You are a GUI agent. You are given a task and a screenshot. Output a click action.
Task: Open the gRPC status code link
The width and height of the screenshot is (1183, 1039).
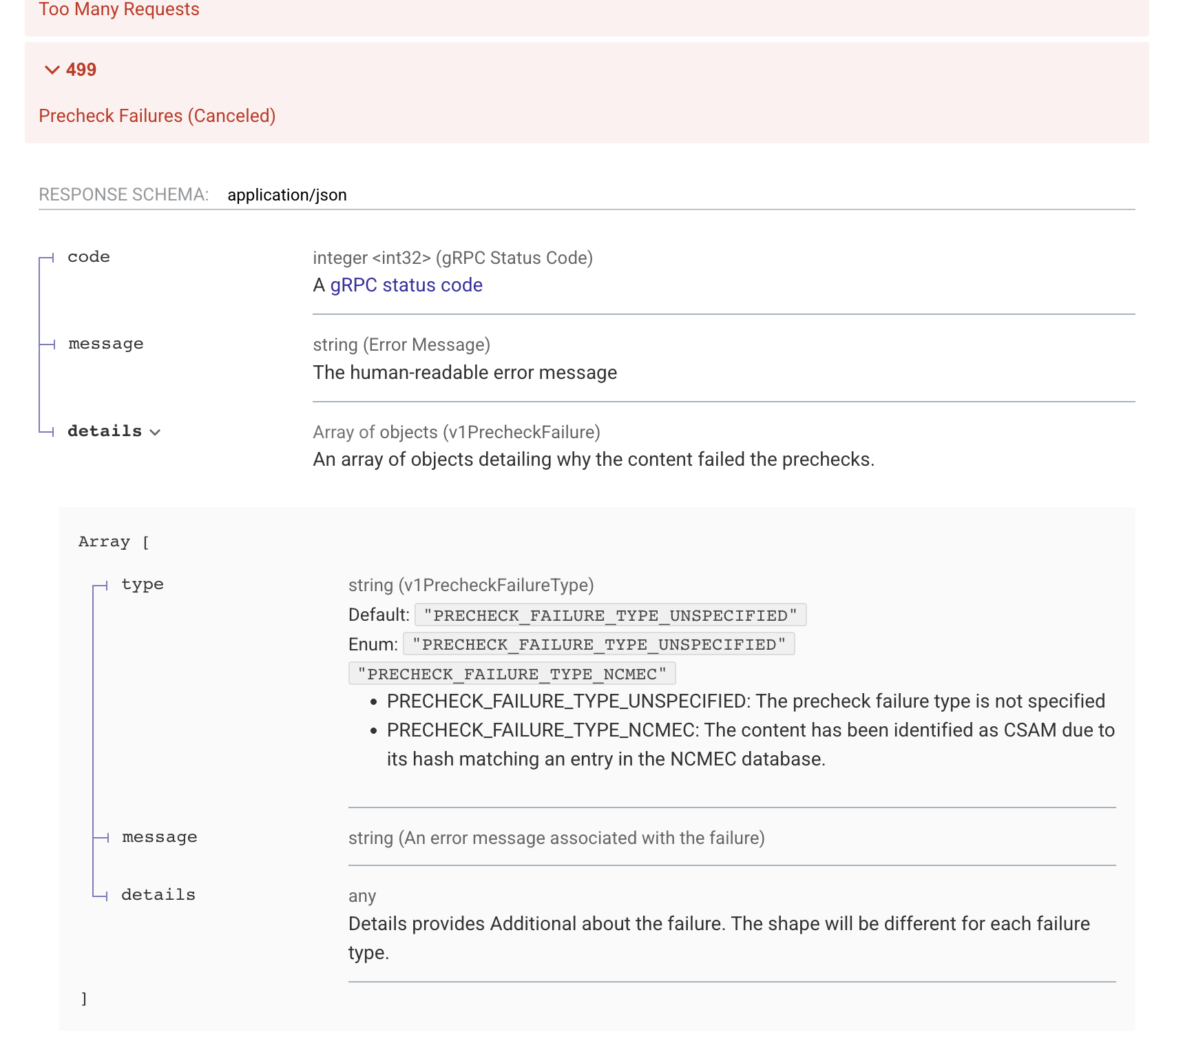[406, 285]
